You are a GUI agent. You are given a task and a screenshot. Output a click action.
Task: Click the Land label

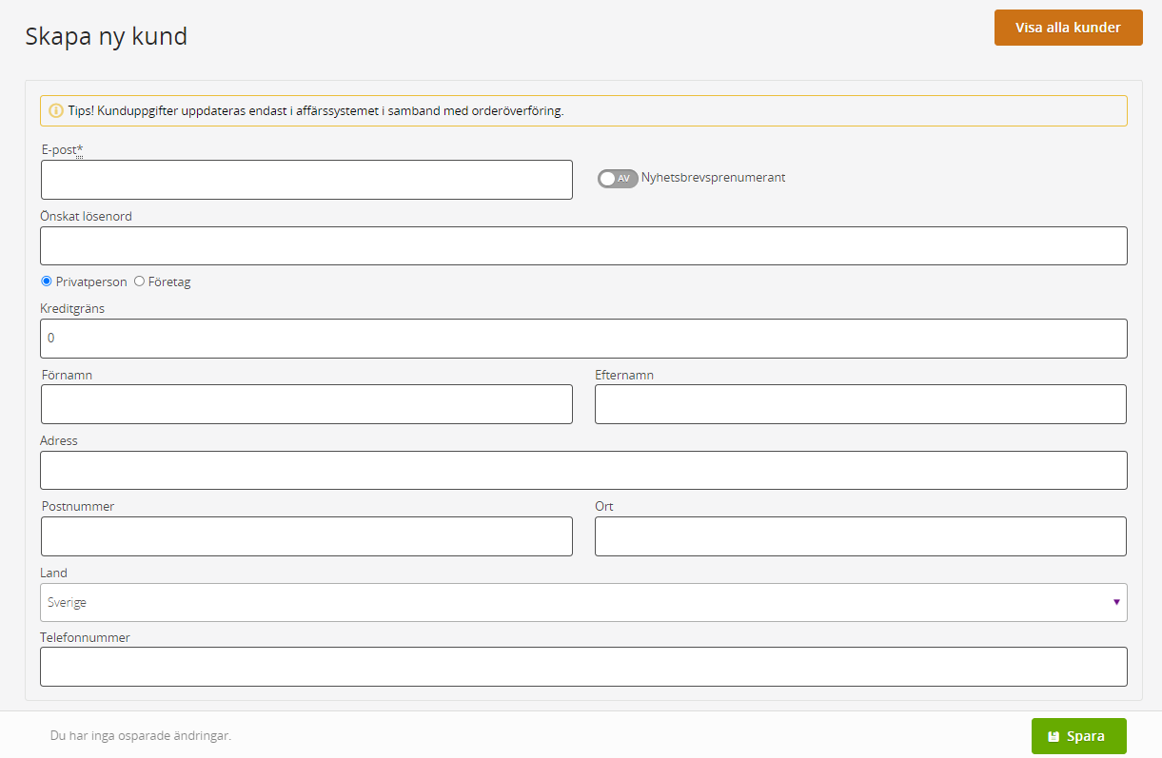(53, 573)
